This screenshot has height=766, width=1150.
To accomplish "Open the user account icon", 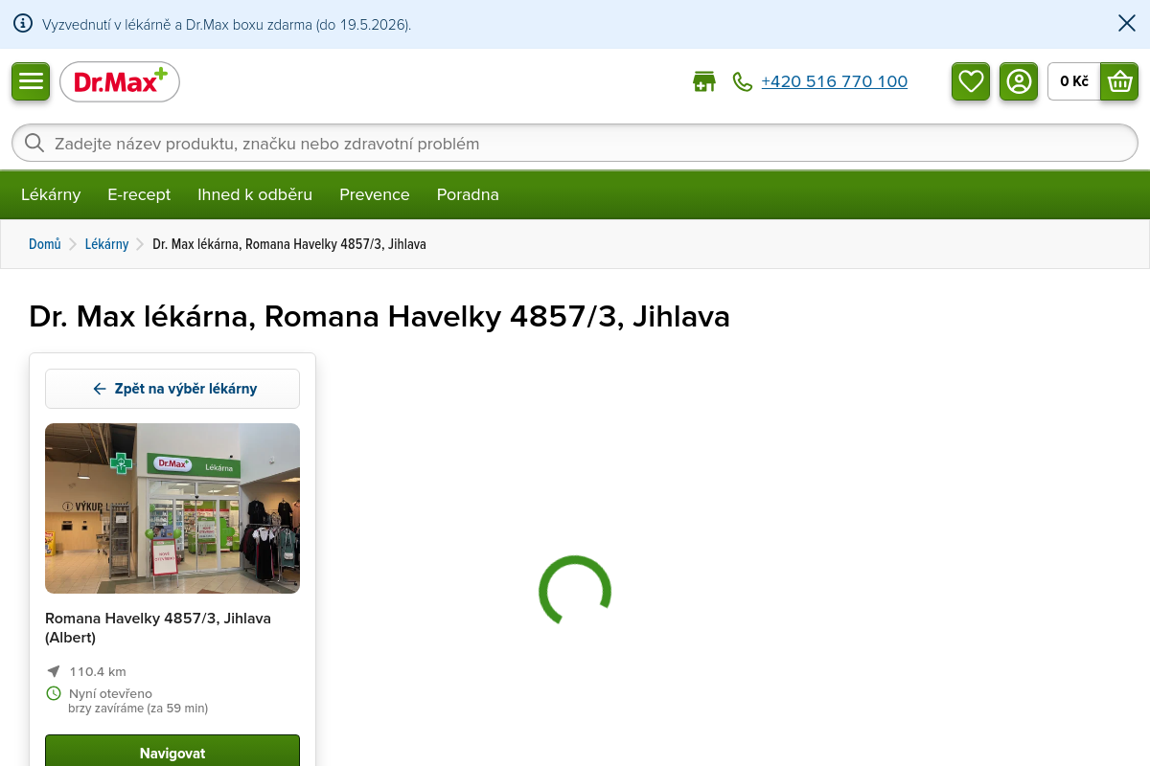I will [x=1019, y=81].
